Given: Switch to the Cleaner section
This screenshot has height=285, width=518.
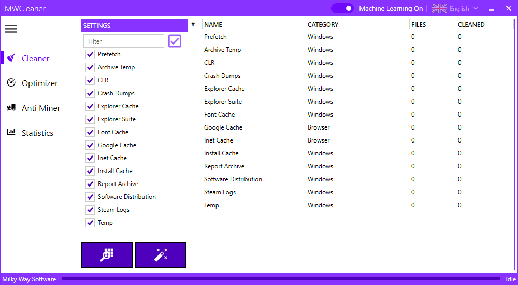Looking at the screenshot, I should pyautogui.click(x=35, y=58).
